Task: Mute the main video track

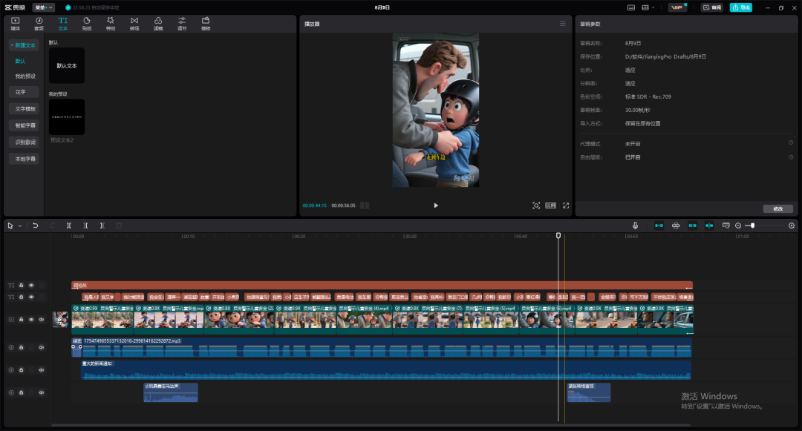Action: tap(42, 320)
